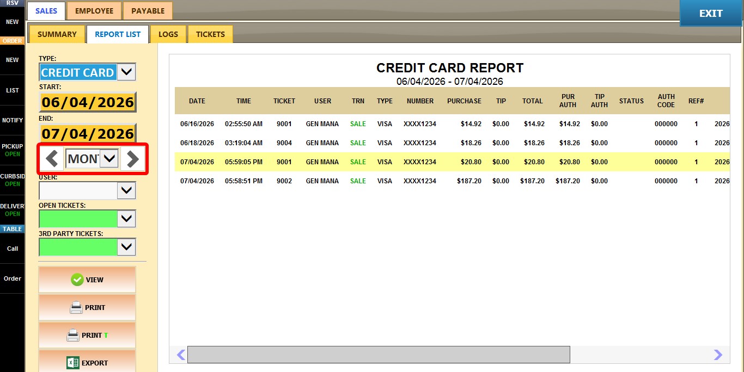The image size is (744, 372).
Task: Click Call in the left sidebar
Action: [12, 249]
